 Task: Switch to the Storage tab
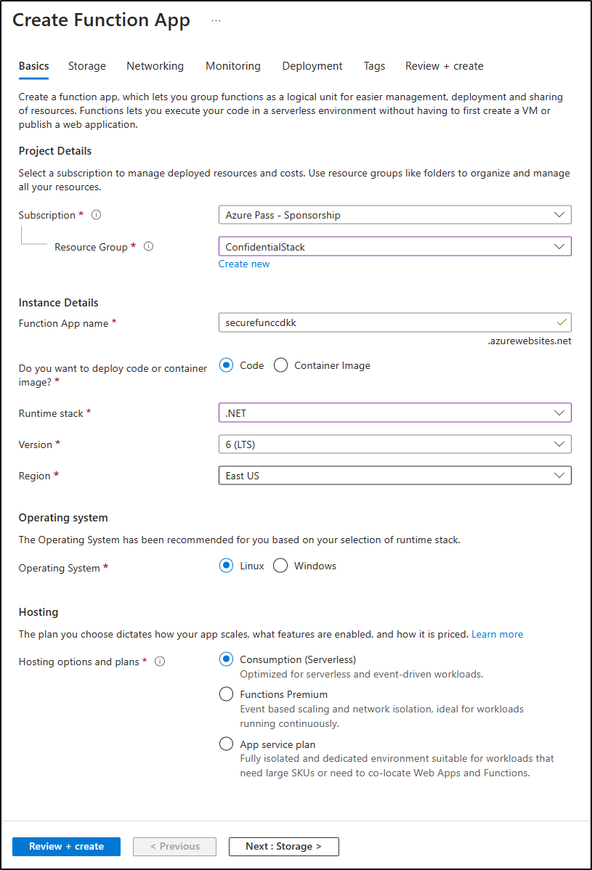[86, 65]
